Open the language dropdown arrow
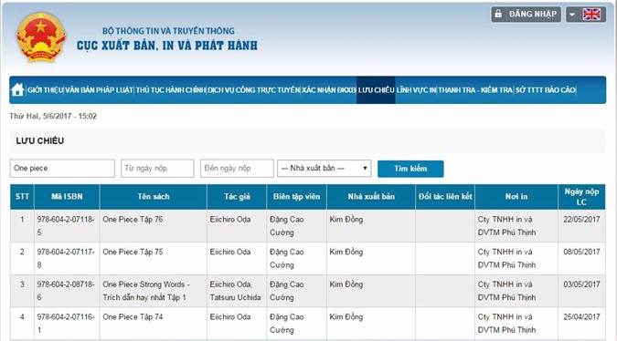This screenshot has width=617, height=341. 572,15
